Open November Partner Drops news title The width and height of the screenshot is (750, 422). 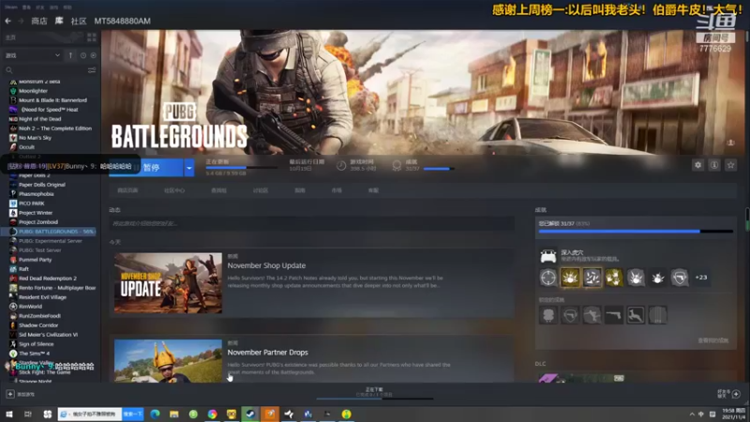[268, 353]
